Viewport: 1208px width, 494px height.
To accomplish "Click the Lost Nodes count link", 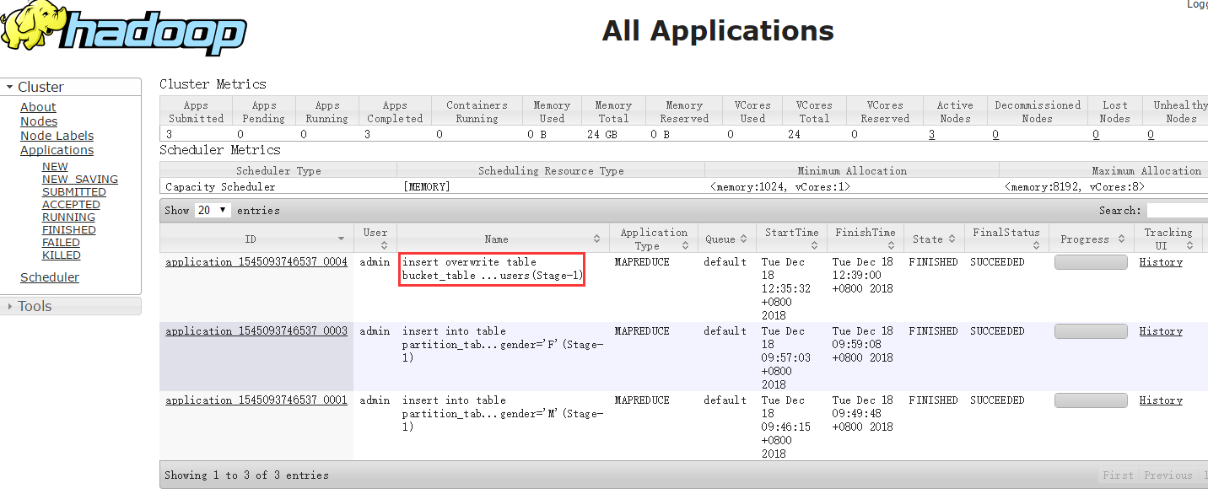I will point(1096,134).
